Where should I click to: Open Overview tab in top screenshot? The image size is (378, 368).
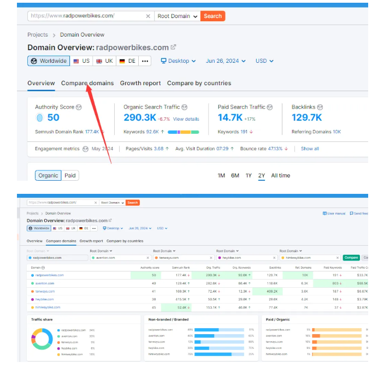click(x=41, y=83)
